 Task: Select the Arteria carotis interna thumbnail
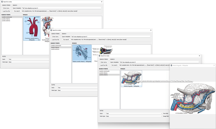click(x=82, y=53)
